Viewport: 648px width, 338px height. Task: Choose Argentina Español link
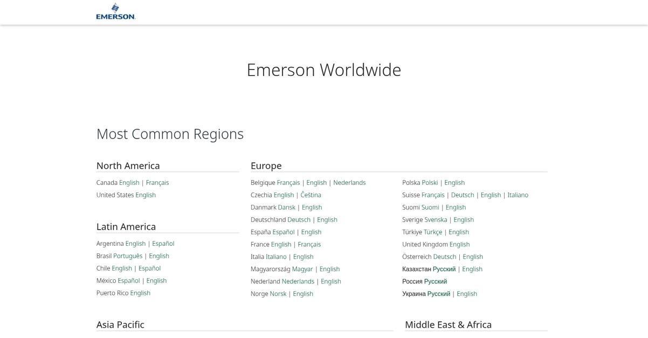[163, 244]
